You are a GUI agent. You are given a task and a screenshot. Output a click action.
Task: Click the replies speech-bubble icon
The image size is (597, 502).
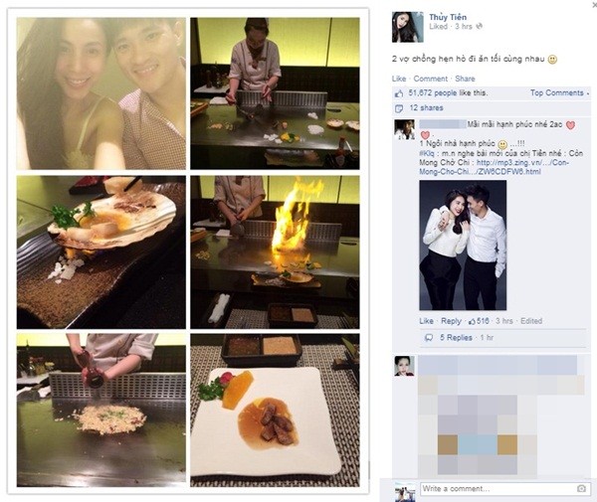[429, 338]
